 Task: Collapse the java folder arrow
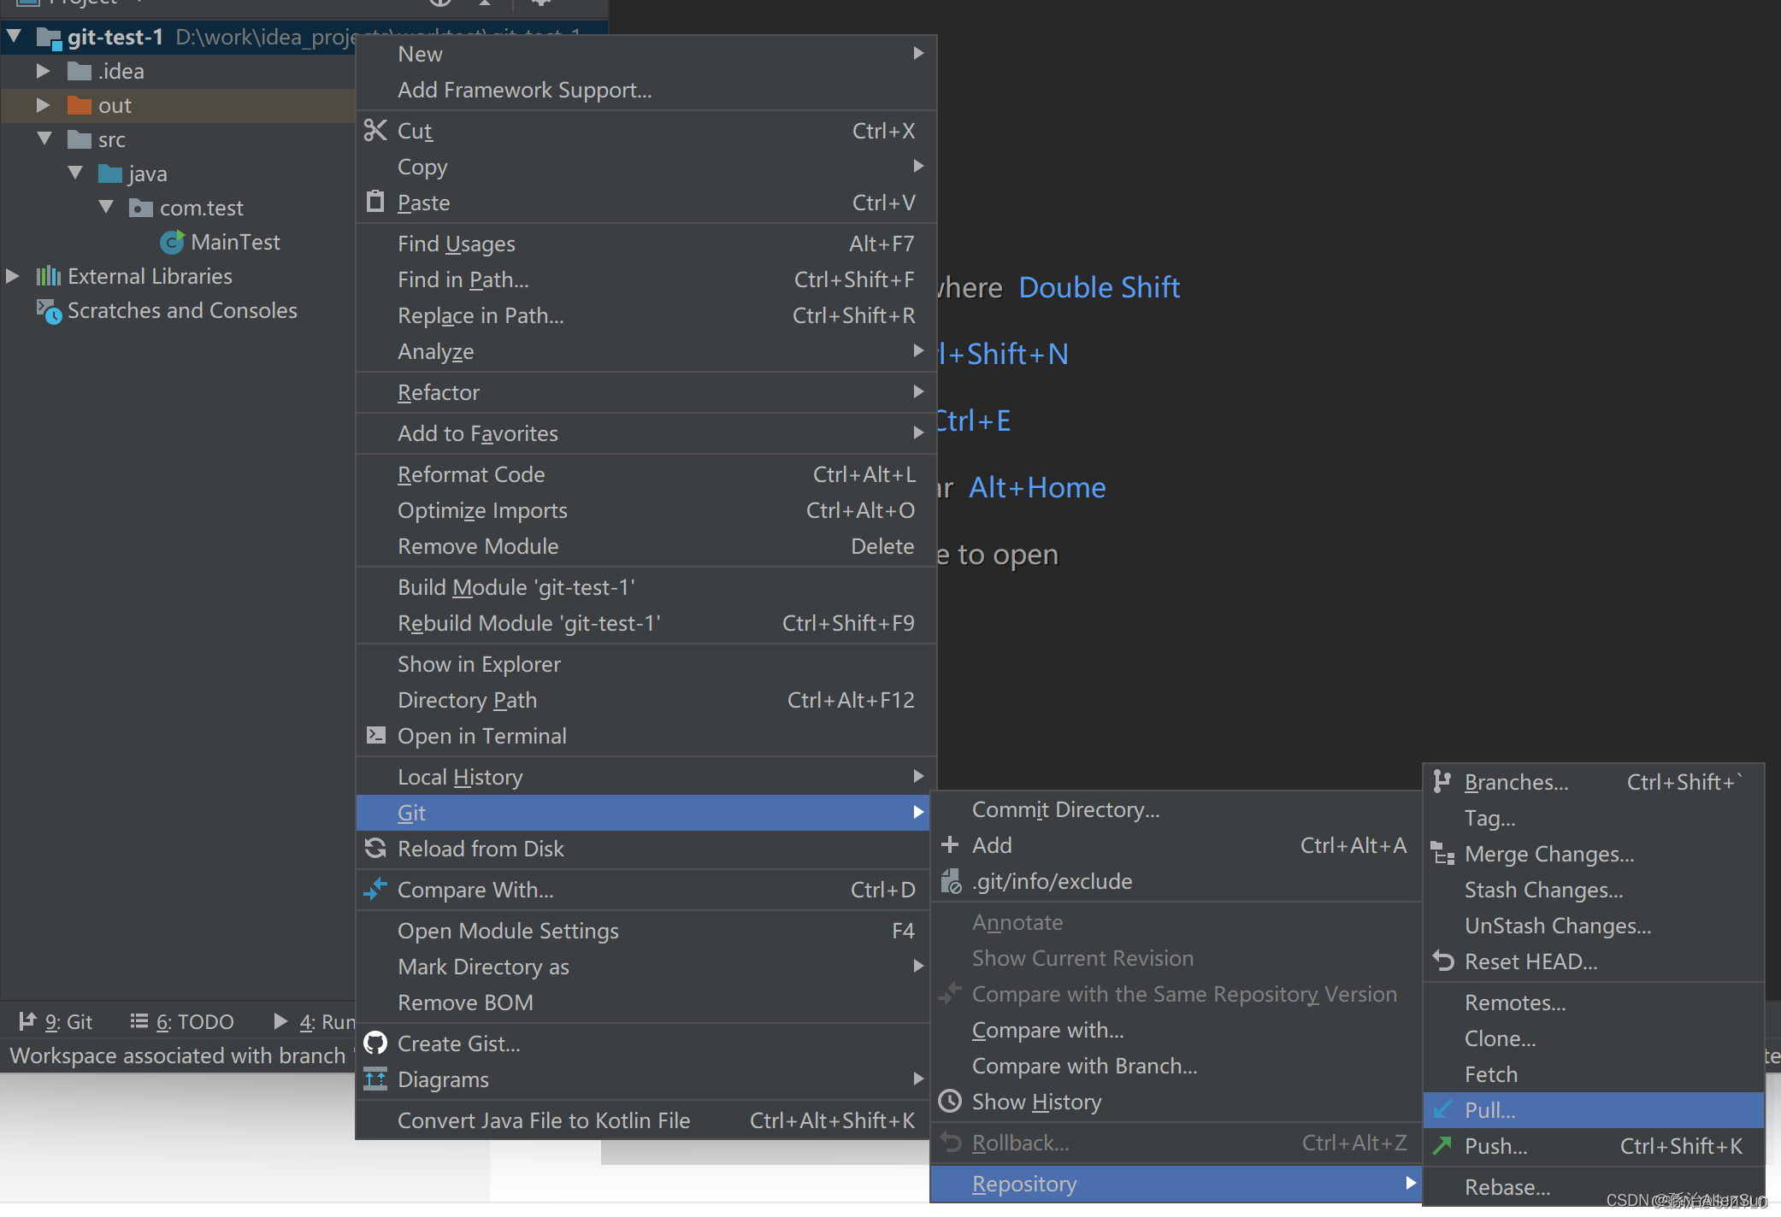pyautogui.click(x=76, y=173)
